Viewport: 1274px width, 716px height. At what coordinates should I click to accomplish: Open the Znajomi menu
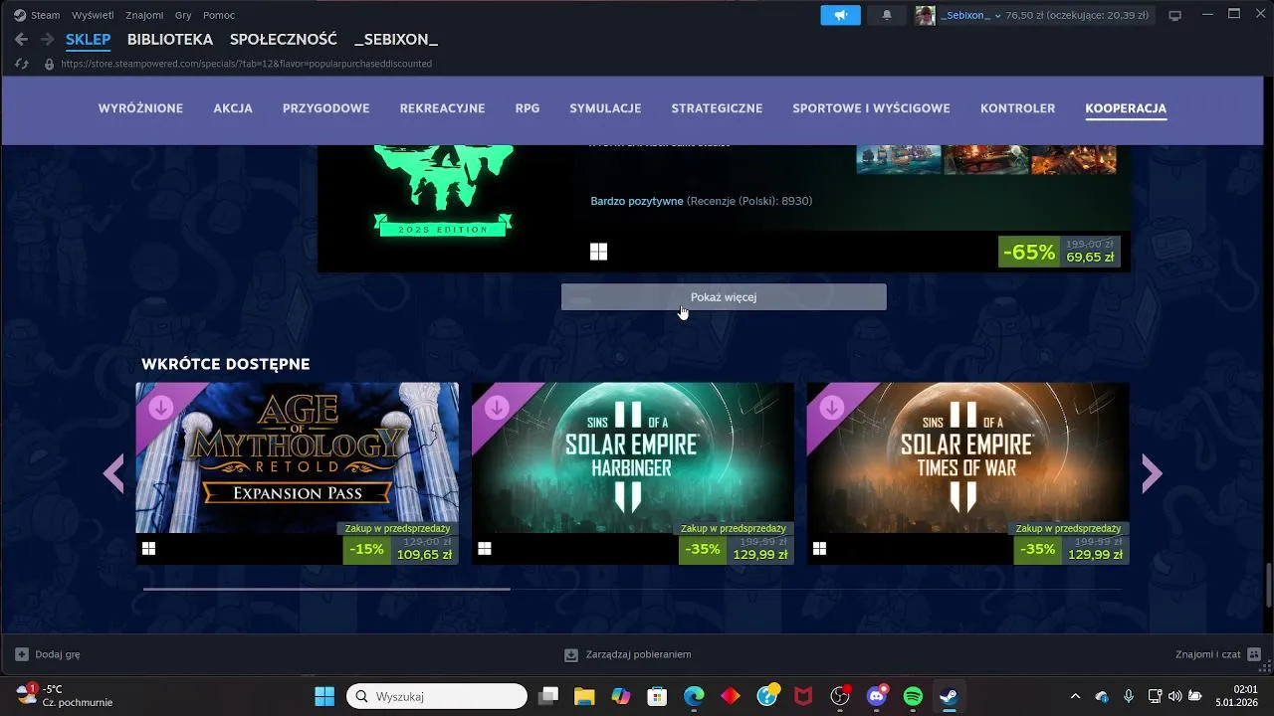tap(144, 15)
